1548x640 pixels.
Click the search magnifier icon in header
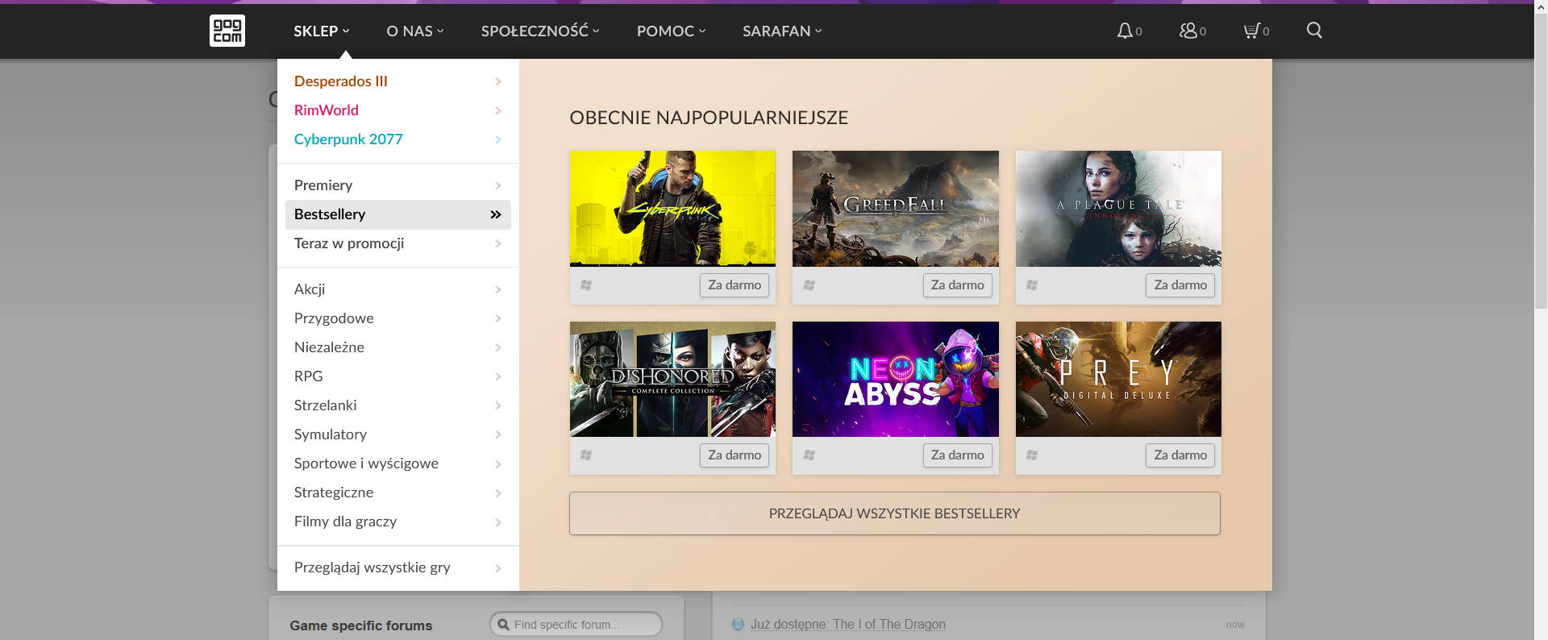[1314, 31]
